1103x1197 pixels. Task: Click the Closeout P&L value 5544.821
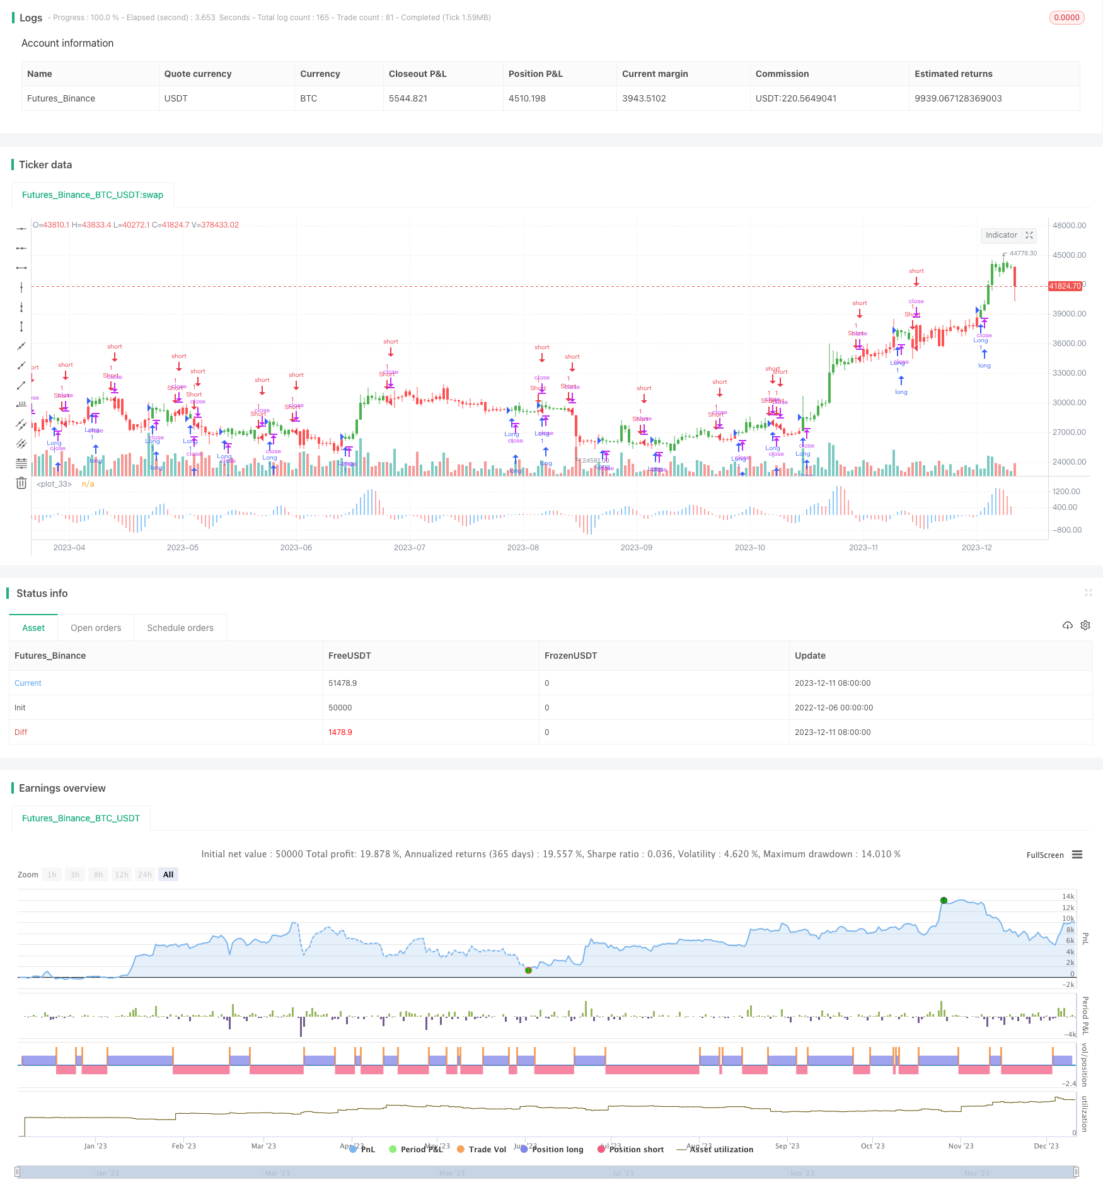[408, 98]
